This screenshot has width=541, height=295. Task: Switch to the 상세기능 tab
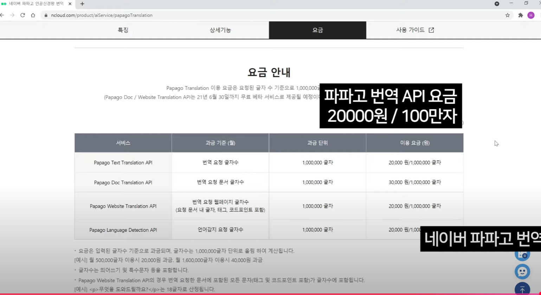point(220,30)
